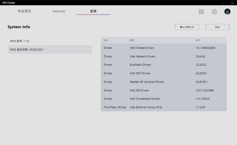Select the Intel WiFi Drivers row

pos(164,73)
